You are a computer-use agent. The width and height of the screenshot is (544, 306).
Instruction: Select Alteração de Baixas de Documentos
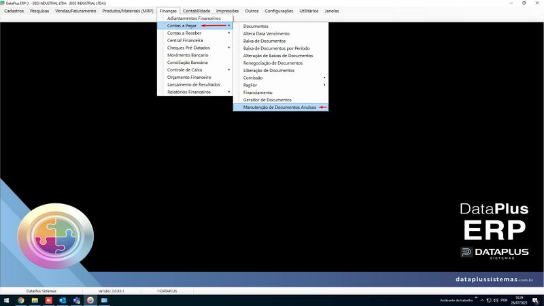coord(281,56)
